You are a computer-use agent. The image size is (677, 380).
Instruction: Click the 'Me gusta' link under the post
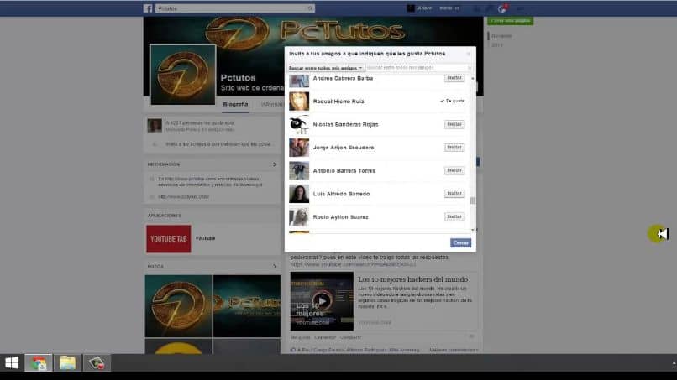[x=300, y=337]
